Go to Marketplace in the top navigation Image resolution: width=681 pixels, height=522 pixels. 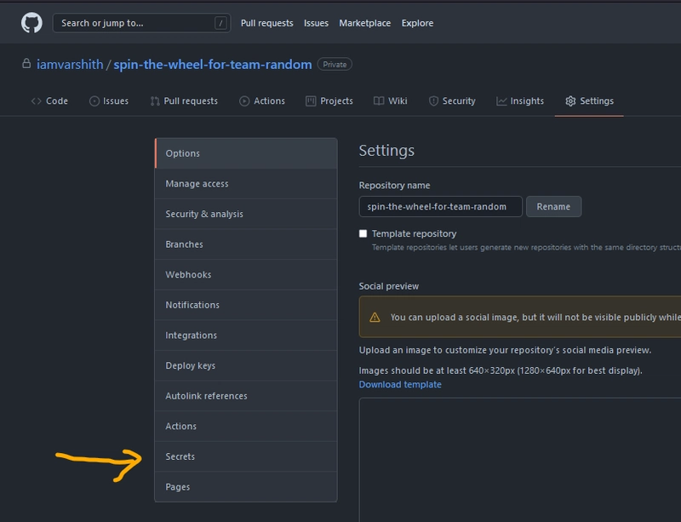[x=365, y=23]
